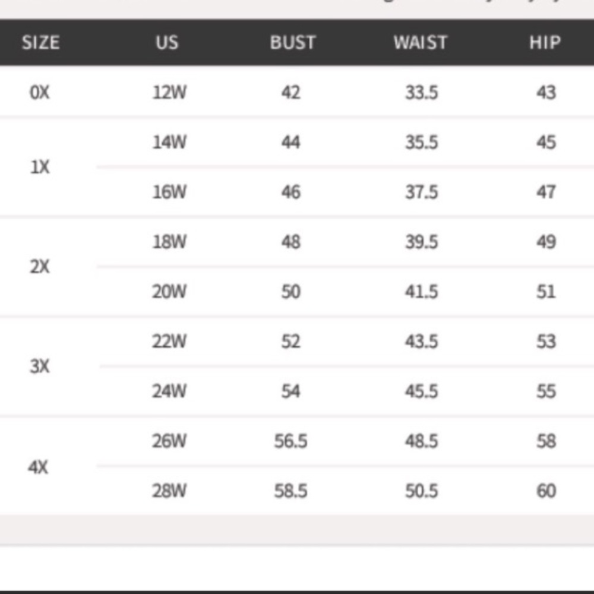Click the US column header
Viewport: 594px width, 594px height.
(167, 43)
